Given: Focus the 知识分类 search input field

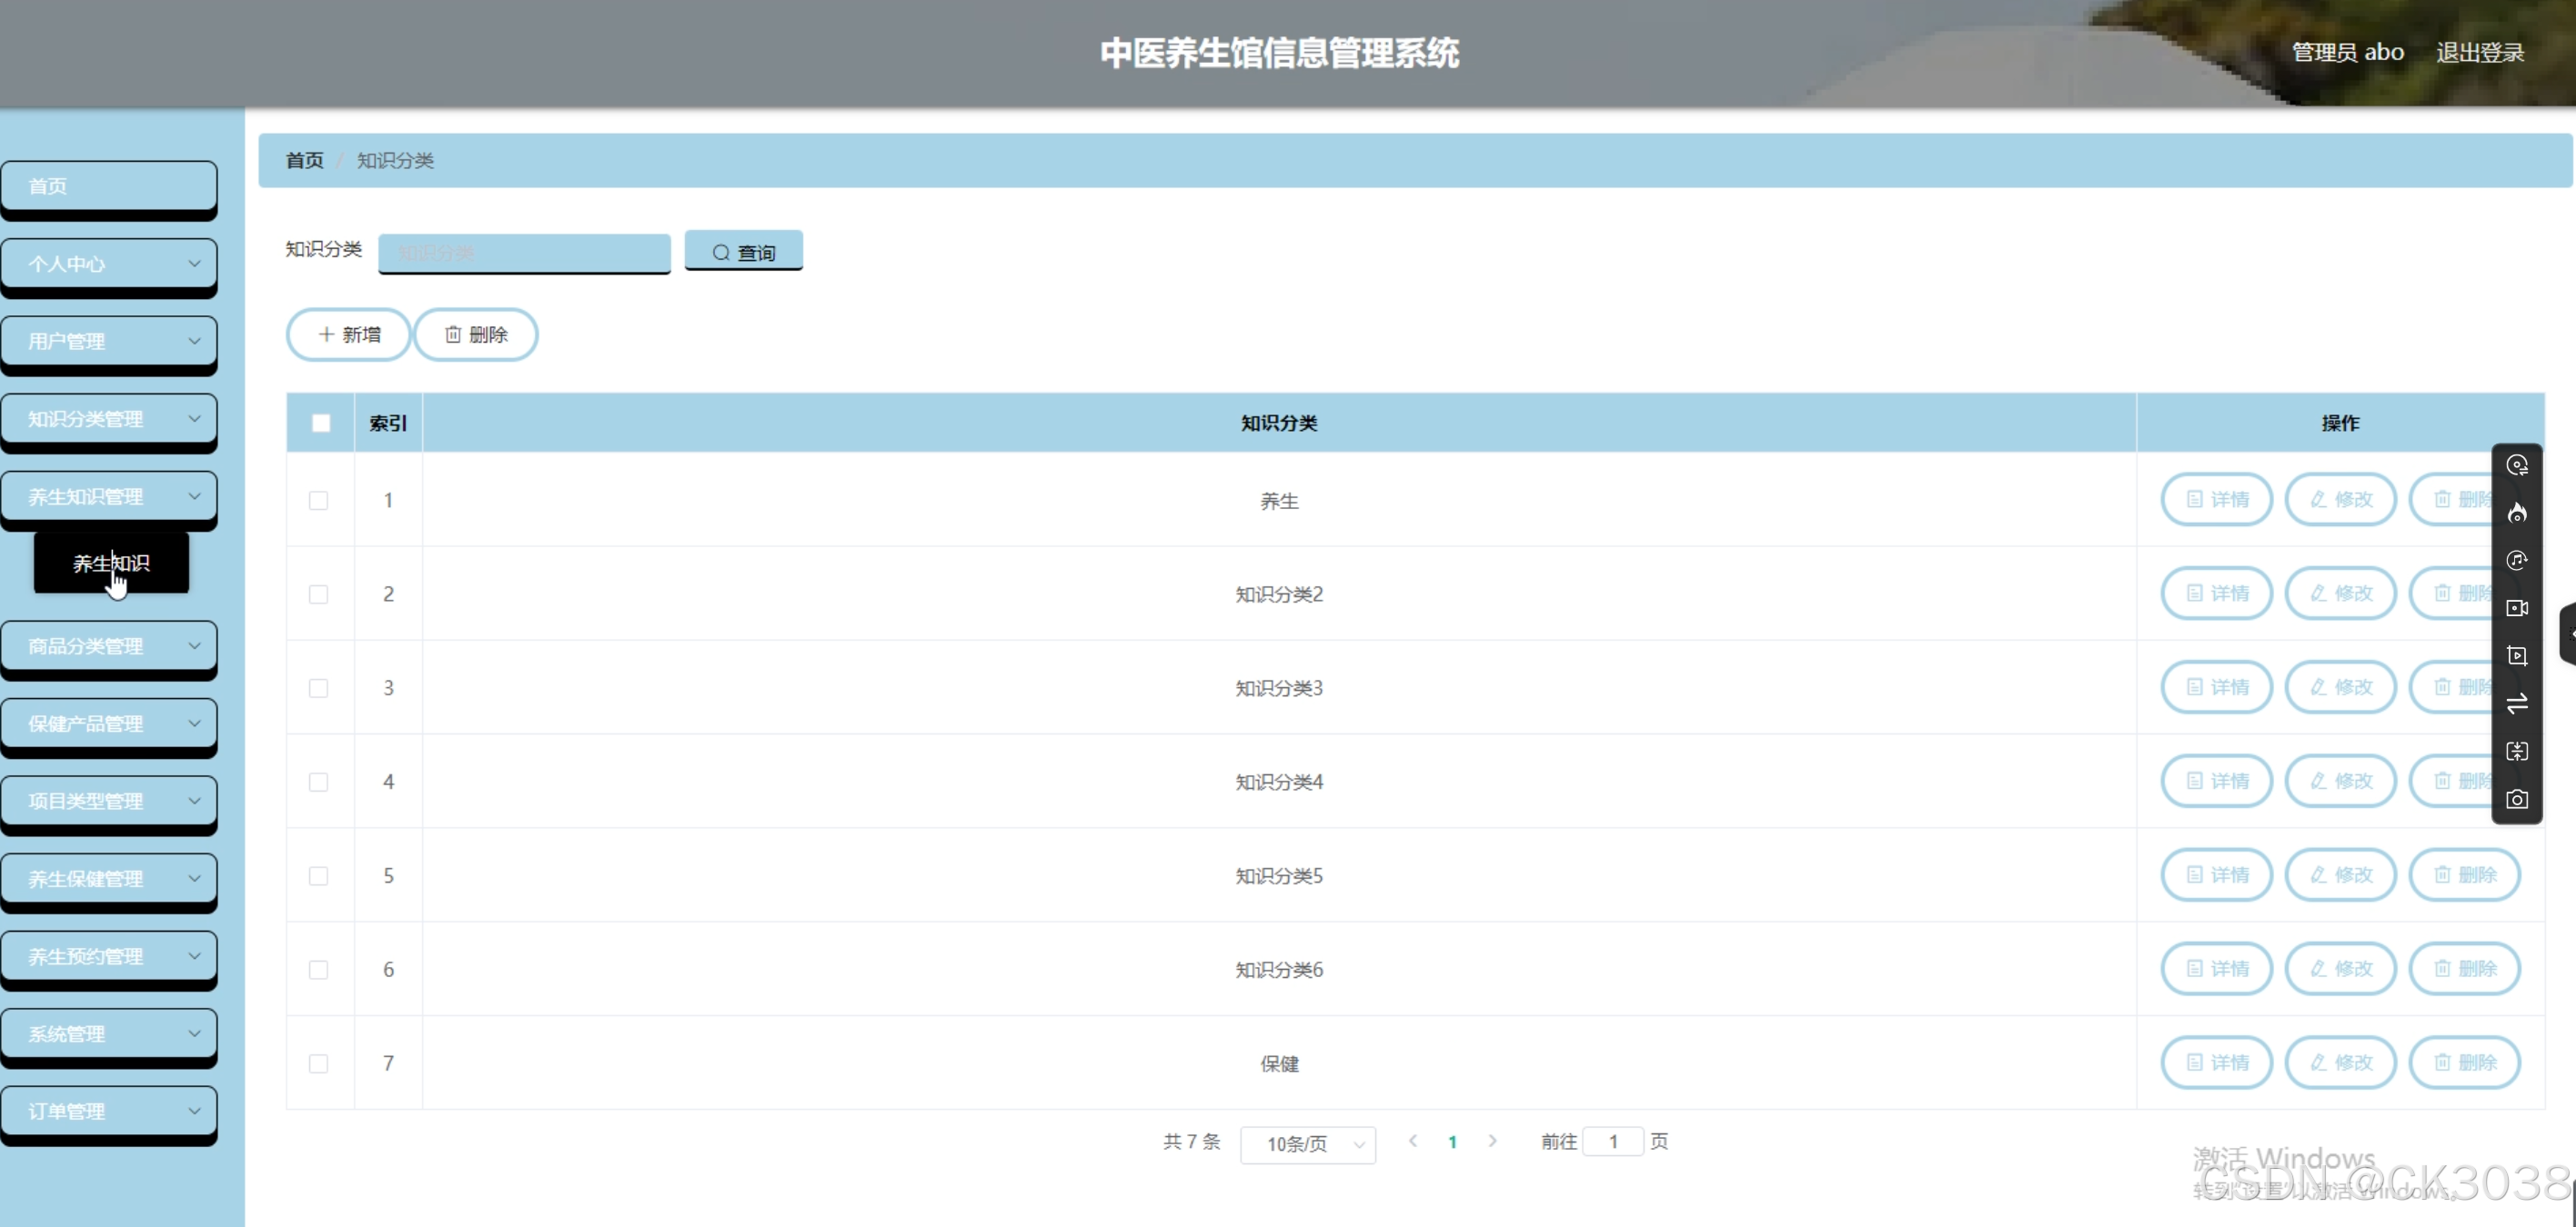Looking at the screenshot, I should (524, 252).
